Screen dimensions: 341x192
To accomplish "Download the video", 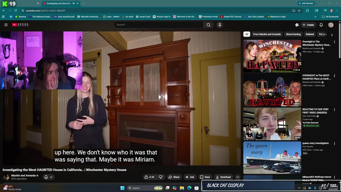I will click(223, 177).
